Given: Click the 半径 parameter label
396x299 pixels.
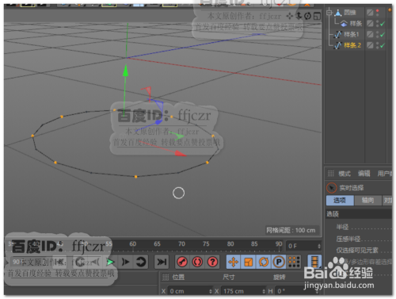Looking at the screenshot, I should [342, 227].
